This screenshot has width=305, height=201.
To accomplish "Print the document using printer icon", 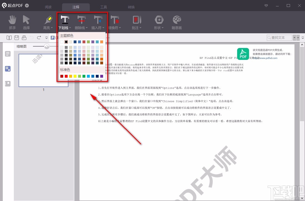I will point(24,37).
